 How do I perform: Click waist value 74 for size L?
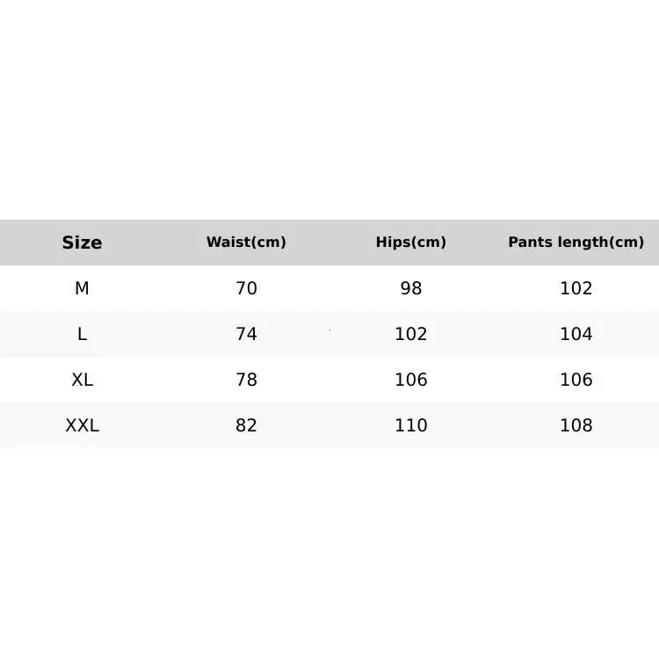(246, 334)
